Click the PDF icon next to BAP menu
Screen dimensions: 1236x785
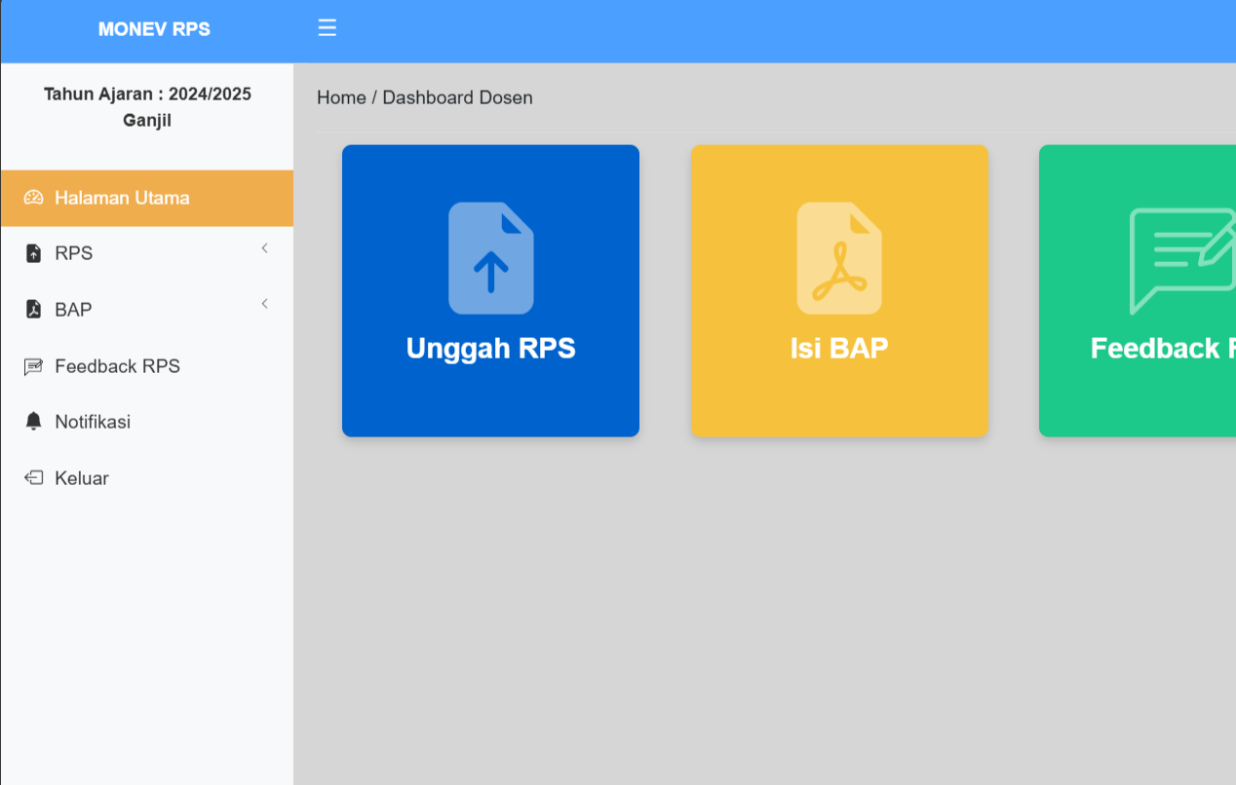(32, 309)
